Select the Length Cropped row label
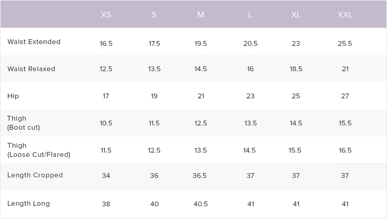The height and width of the screenshot is (219, 387). 35,175
